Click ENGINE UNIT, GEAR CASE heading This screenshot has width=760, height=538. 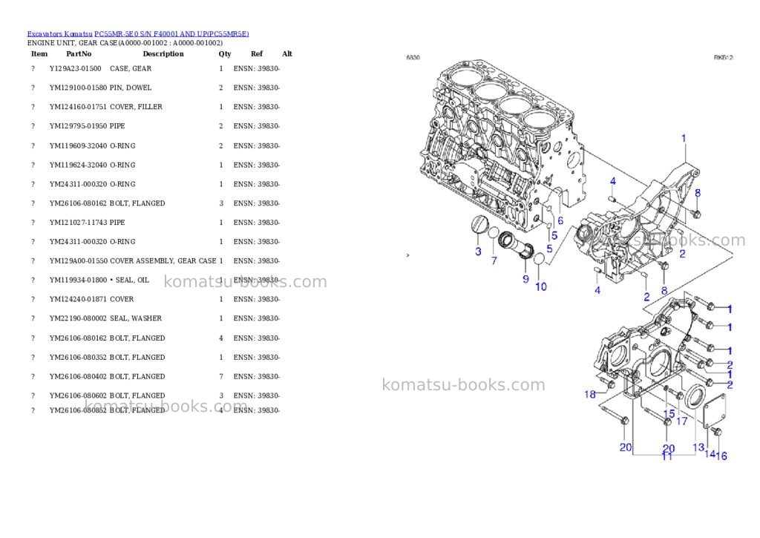point(125,43)
